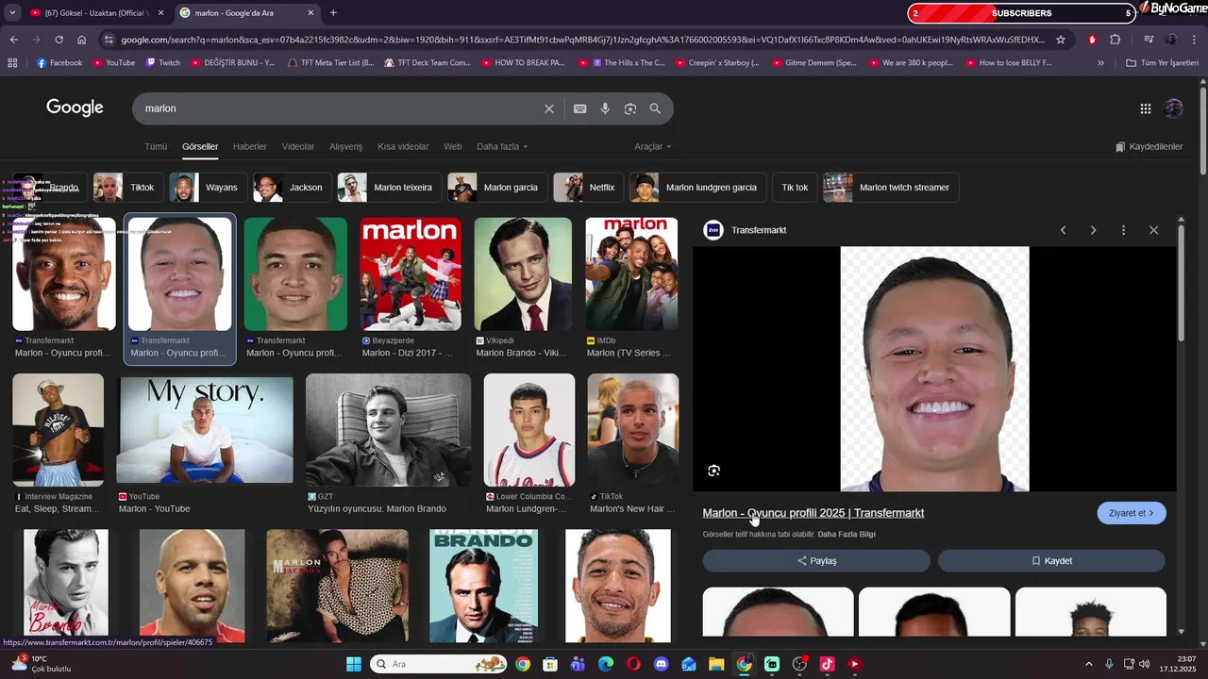Image resolution: width=1208 pixels, height=679 pixels.
Task: Start voice search with the microphone icon
Action: coord(605,108)
